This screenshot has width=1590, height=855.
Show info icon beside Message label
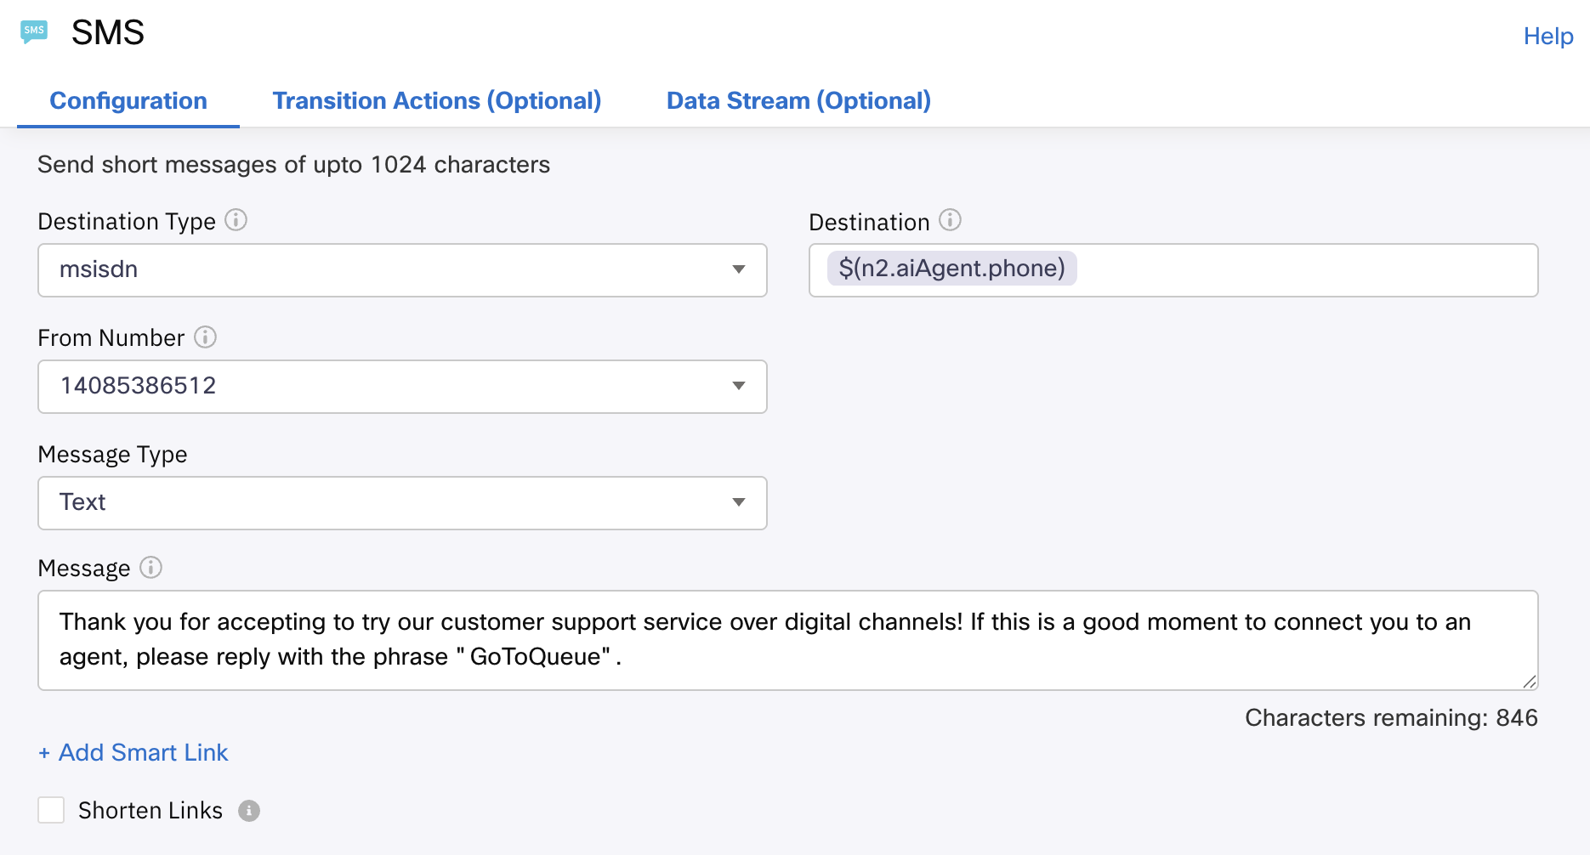coord(150,567)
